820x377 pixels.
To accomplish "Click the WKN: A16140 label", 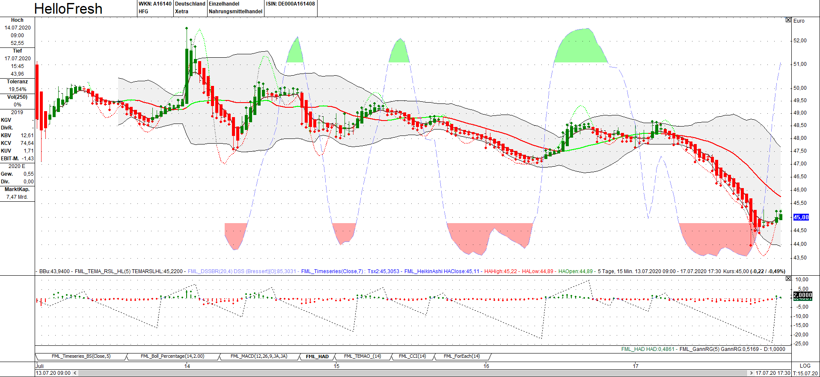I will coord(155,4).
